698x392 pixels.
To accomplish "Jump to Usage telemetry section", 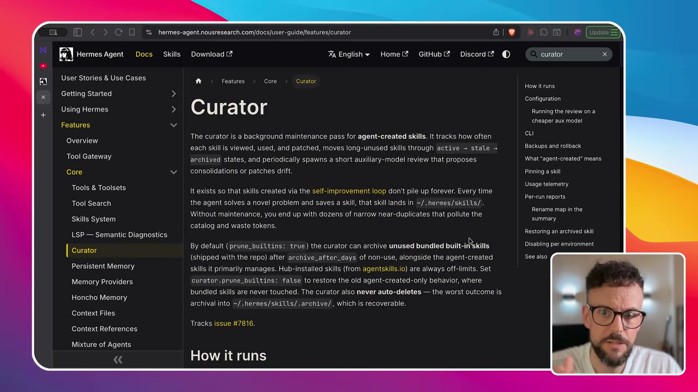I will click(546, 184).
